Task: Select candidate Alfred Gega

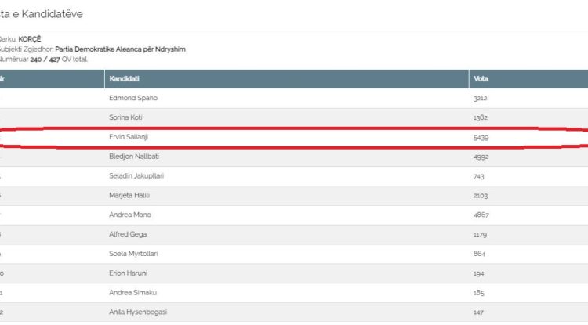Action: point(125,234)
